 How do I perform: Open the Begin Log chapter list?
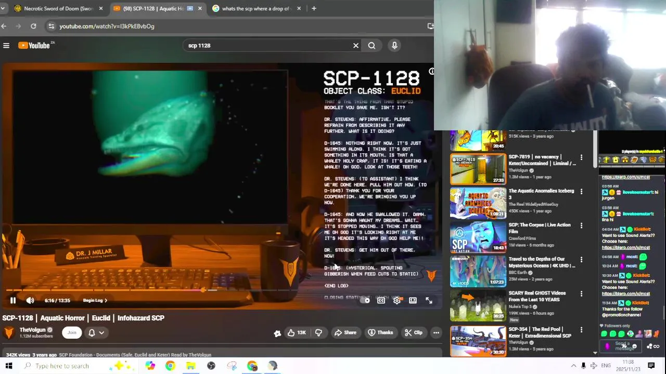point(95,300)
